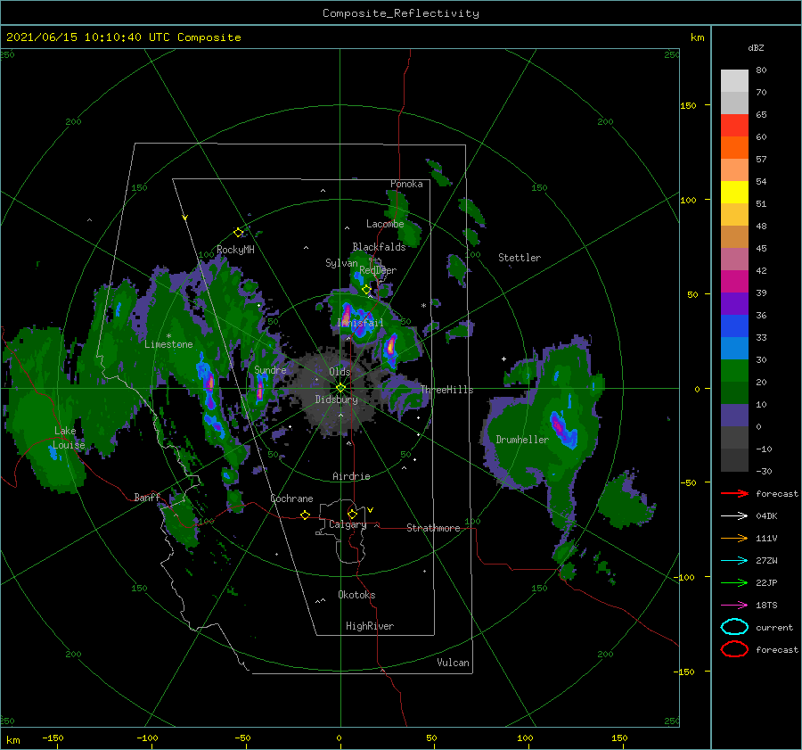Click the 04DK legend label
The width and height of the screenshot is (802, 750).
(766, 516)
